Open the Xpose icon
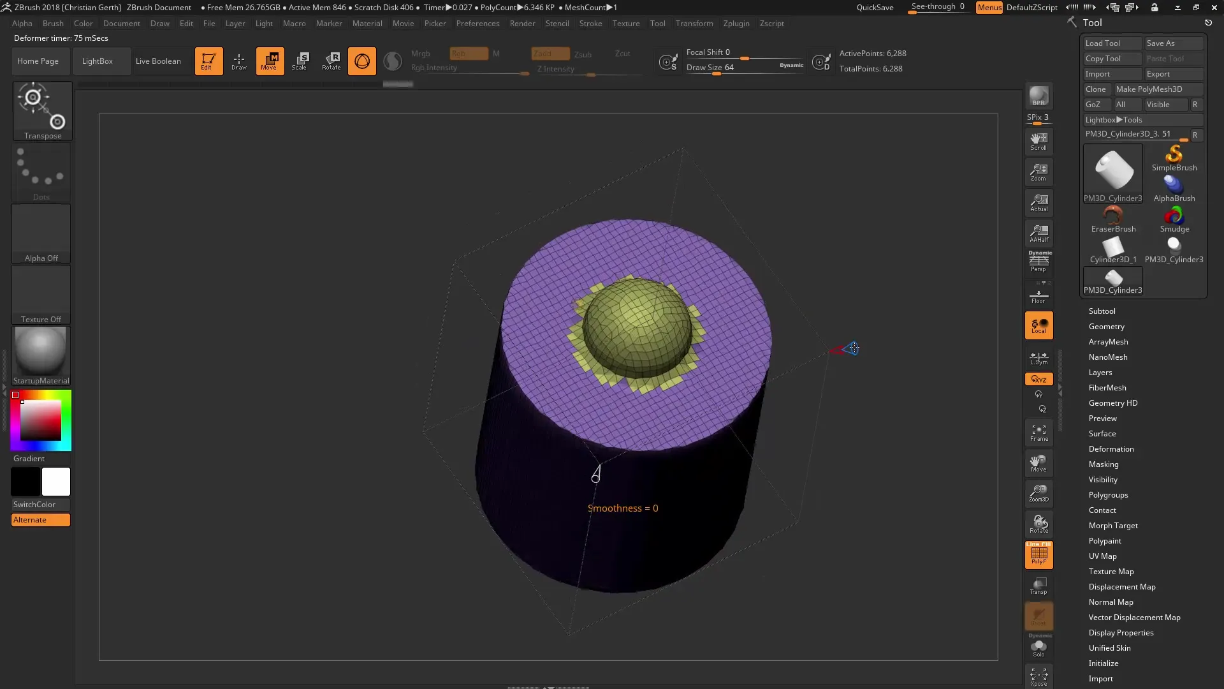 [1038, 676]
